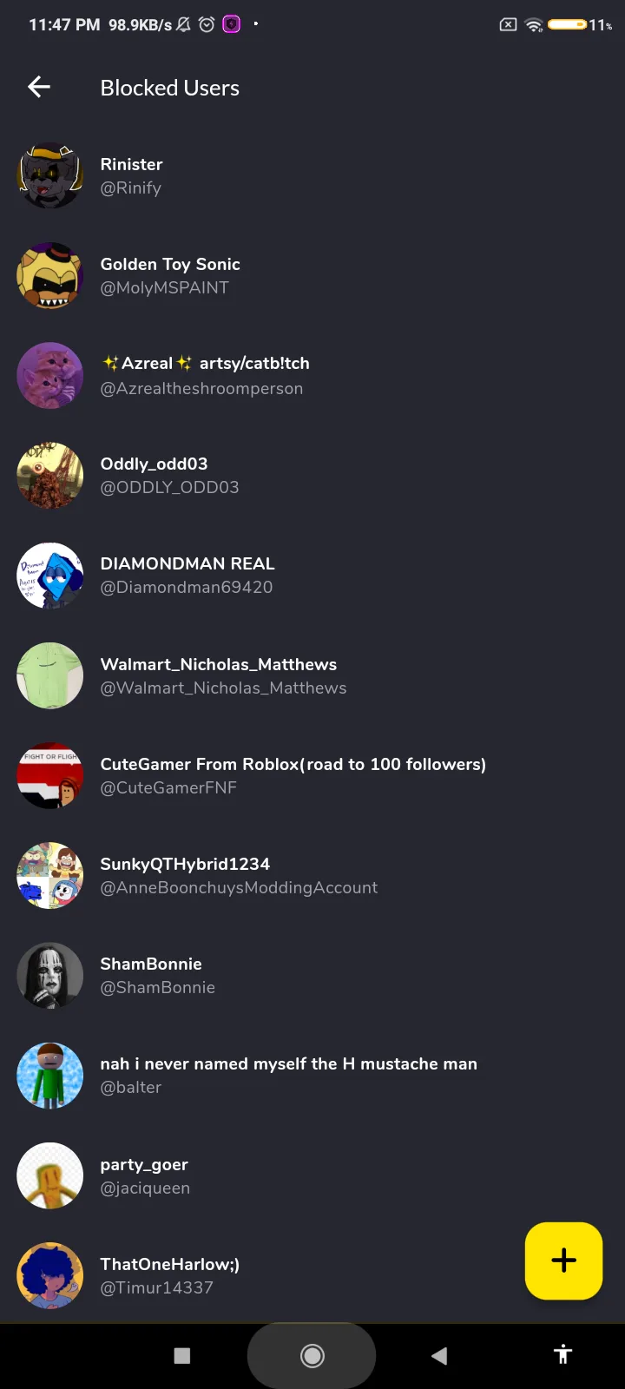This screenshot has height=1389, width=625.
Task: Tap the recent apps square button
Action: click(182, 1355)
